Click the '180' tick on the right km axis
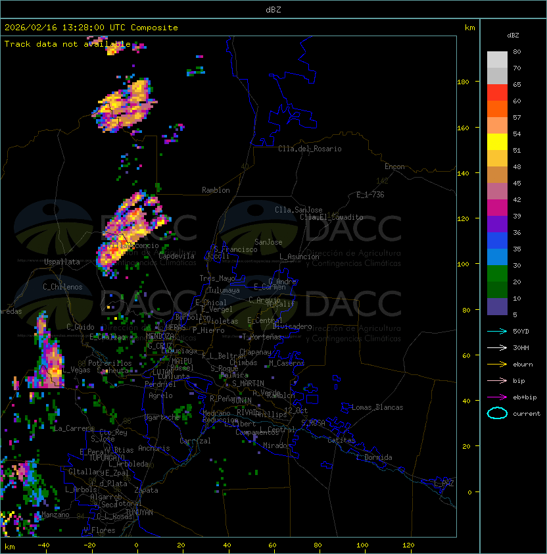The width and height of the screenshot is (547, 554). tap(463, 82)
